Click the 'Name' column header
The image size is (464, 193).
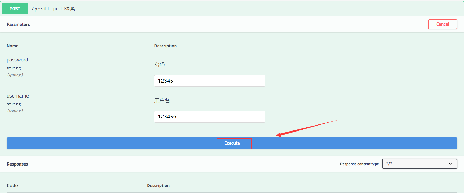tap(13, 46)
